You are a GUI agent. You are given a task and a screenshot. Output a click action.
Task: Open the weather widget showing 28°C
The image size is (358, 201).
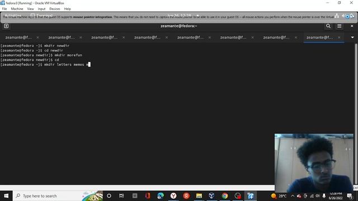click(279, 196)
